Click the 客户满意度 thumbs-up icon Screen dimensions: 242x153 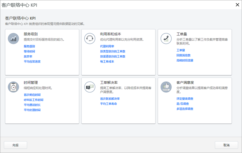pyautogui.click(x=166, y=87)
